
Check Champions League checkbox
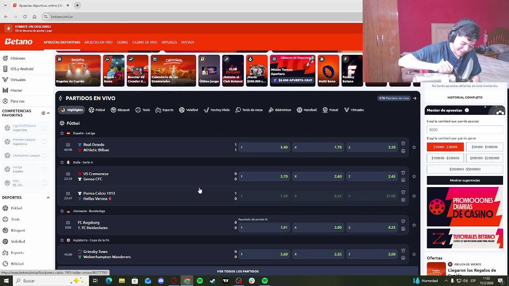(x=45, y=155)
